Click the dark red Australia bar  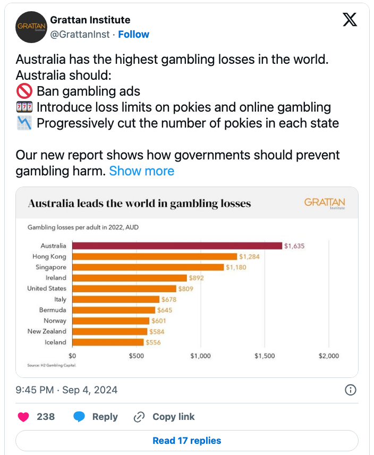coord(177,246)
